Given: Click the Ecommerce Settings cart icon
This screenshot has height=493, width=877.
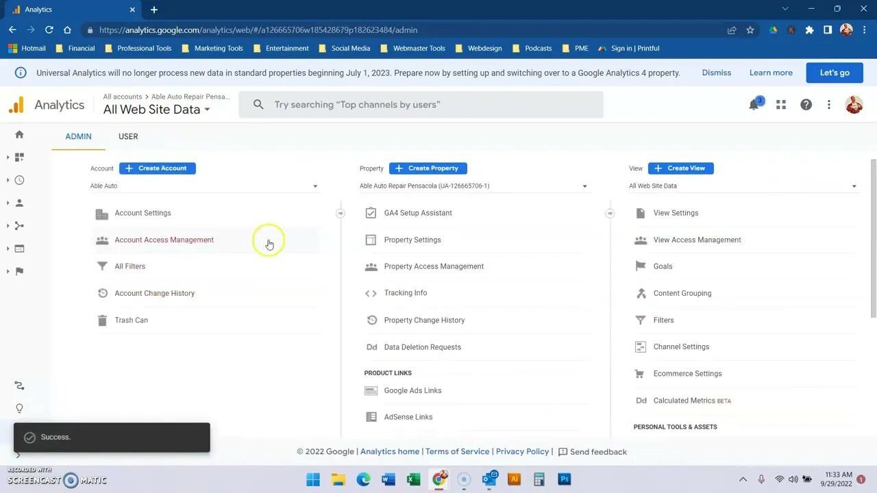Looking at the screenshot, I should click(x=640, y=374).
